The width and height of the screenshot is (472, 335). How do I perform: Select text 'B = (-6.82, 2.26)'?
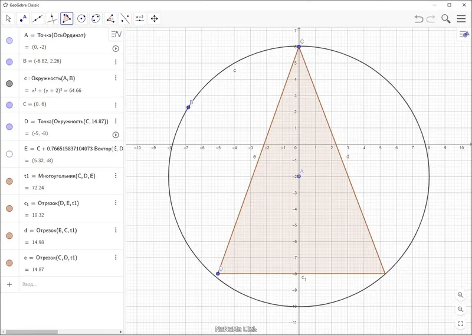[42, 61]
